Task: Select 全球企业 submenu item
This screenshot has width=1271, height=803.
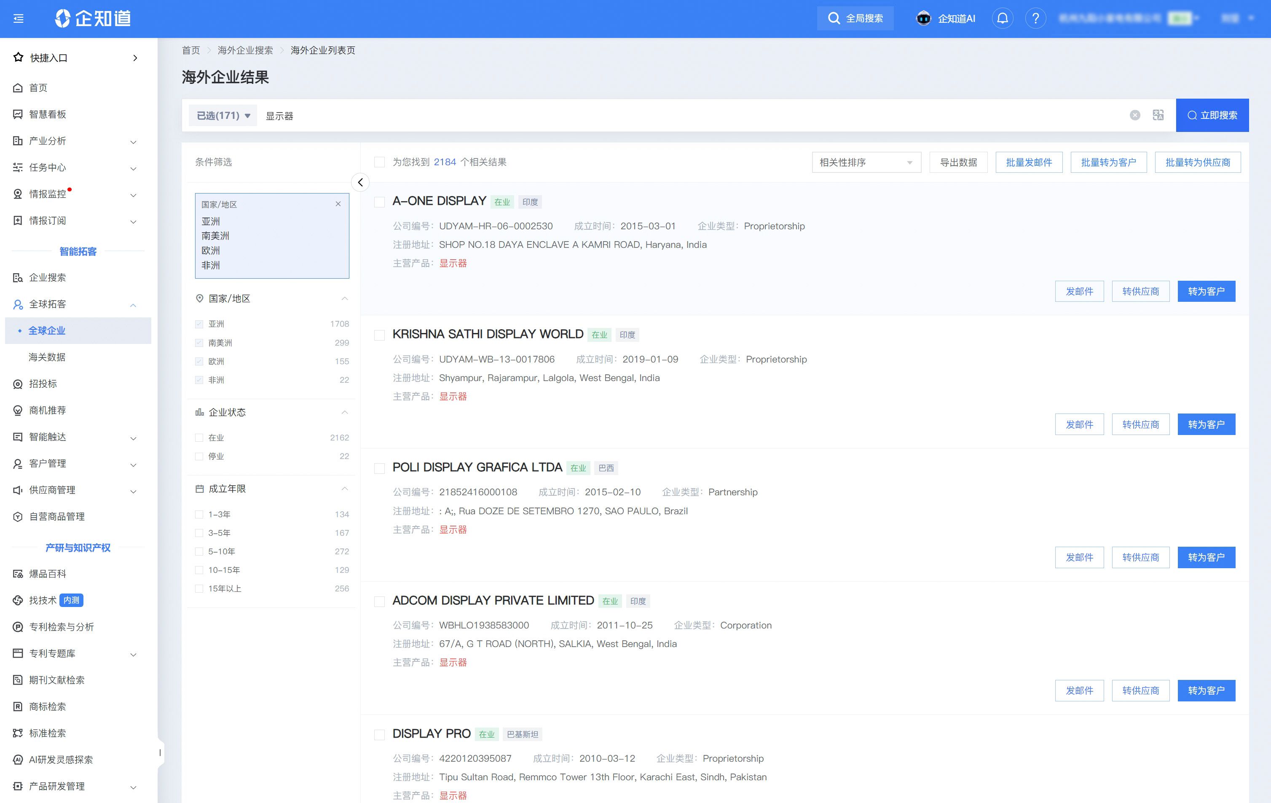Action: pos(78,330)
